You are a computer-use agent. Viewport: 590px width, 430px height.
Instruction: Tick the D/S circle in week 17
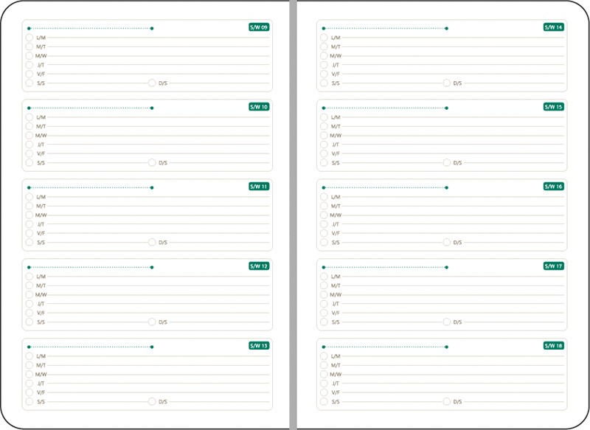tap(447, 322)
